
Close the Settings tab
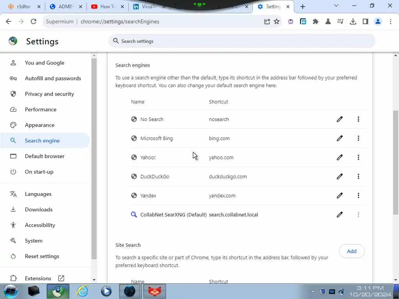(x=288, y=7)
